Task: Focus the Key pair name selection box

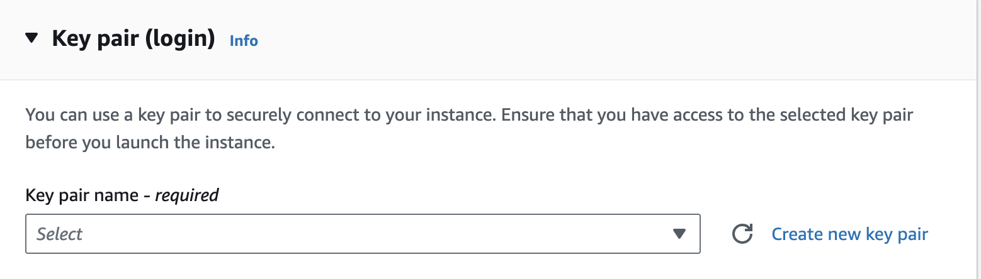Action: (x=363, y=234)
